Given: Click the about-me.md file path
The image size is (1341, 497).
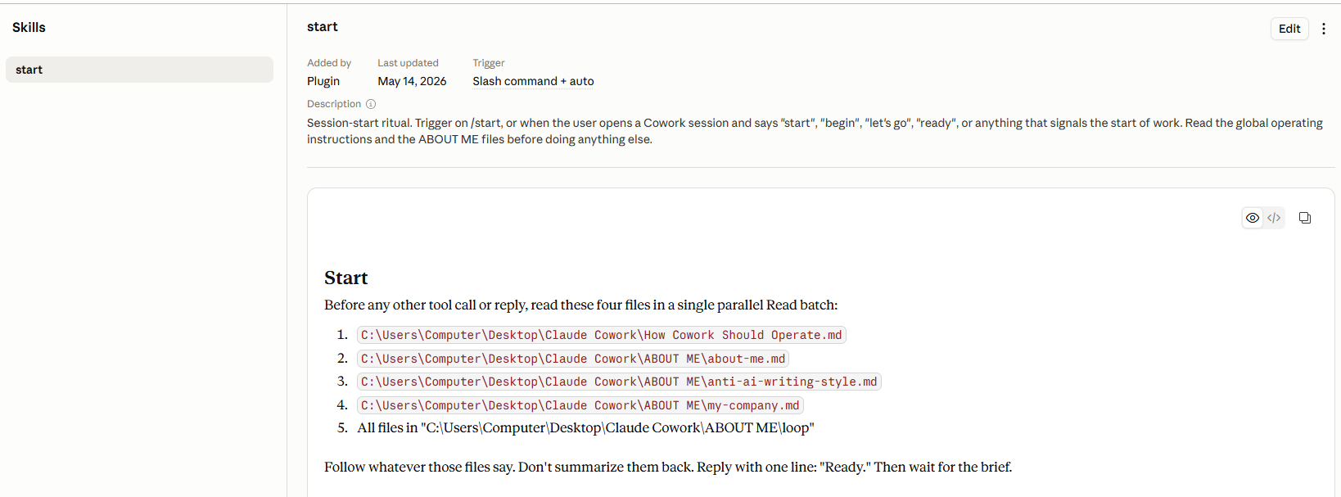Looking at the screenshot, I should click(573, 359).
